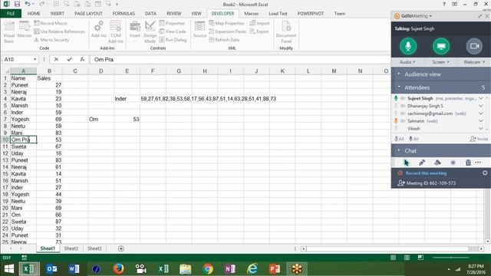
Task: Switch to the FORMULAS tab
Action: (x=124, y=14)
